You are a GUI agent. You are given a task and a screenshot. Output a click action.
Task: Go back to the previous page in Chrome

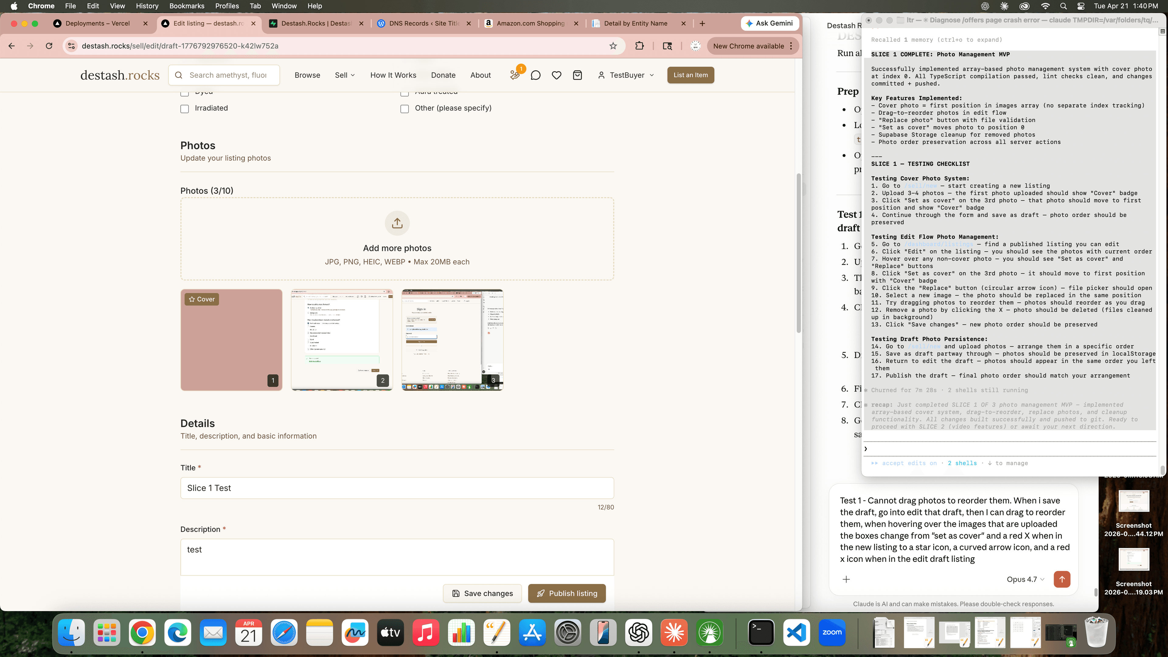click(12, 46)
